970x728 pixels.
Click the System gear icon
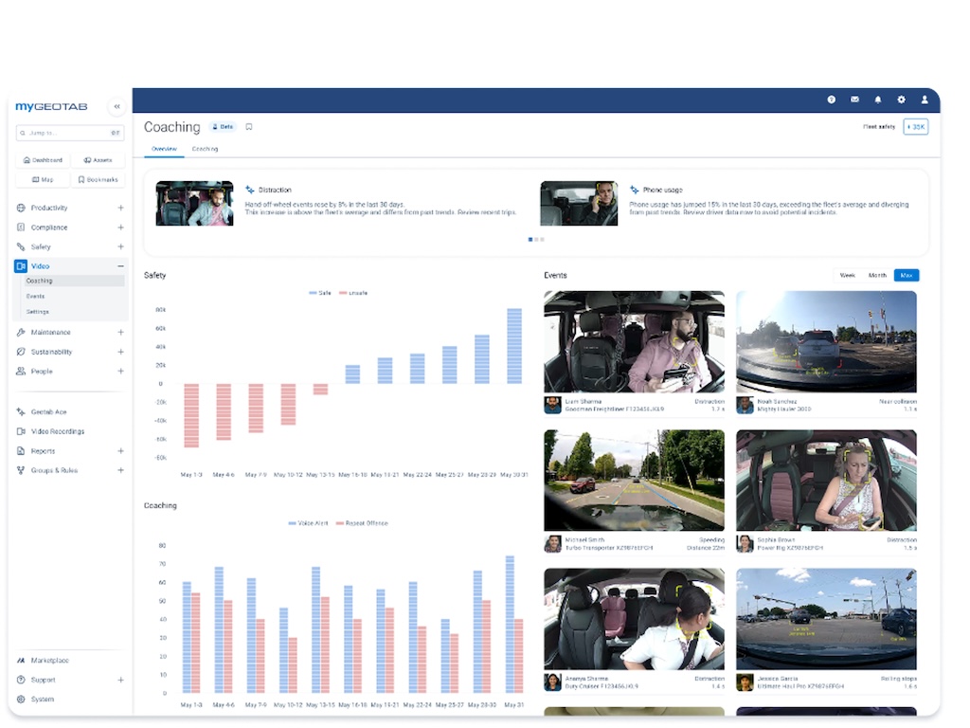coord(21,699)
